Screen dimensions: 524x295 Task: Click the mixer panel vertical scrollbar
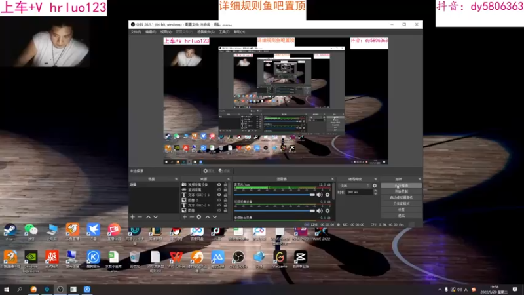[x=333, y=191]
